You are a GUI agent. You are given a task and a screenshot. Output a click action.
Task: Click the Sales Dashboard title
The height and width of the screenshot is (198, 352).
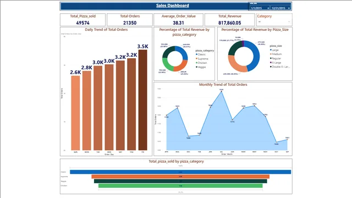pos(172,5)
